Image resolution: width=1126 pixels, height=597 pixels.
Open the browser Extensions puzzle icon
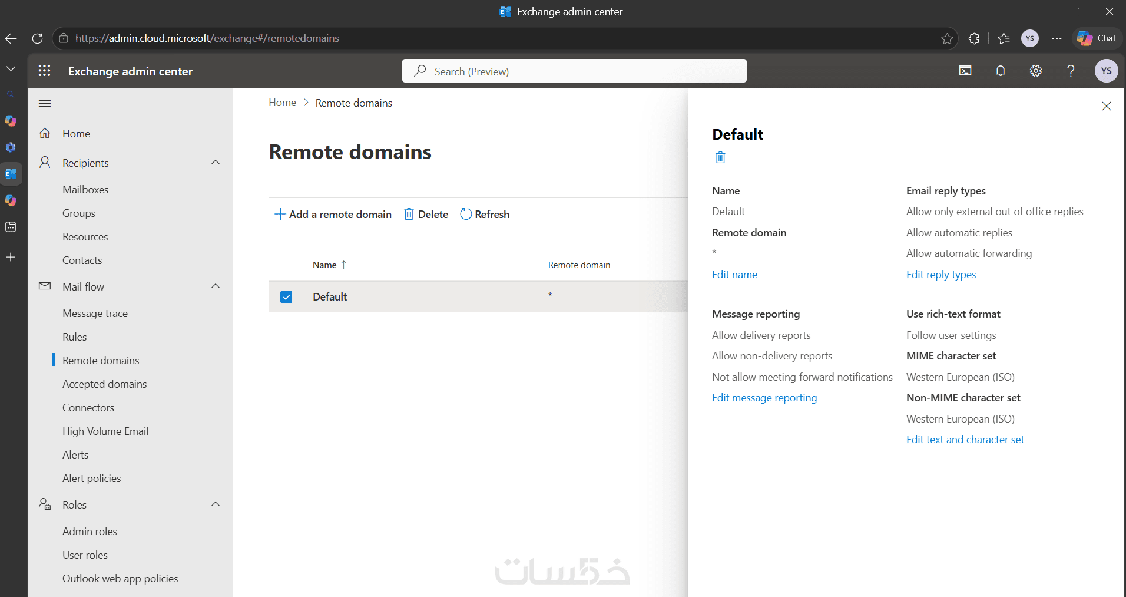click(x=974, y=38)
